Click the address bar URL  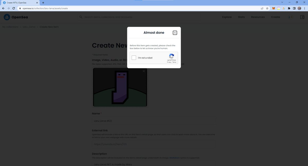(x=45, y=8)
